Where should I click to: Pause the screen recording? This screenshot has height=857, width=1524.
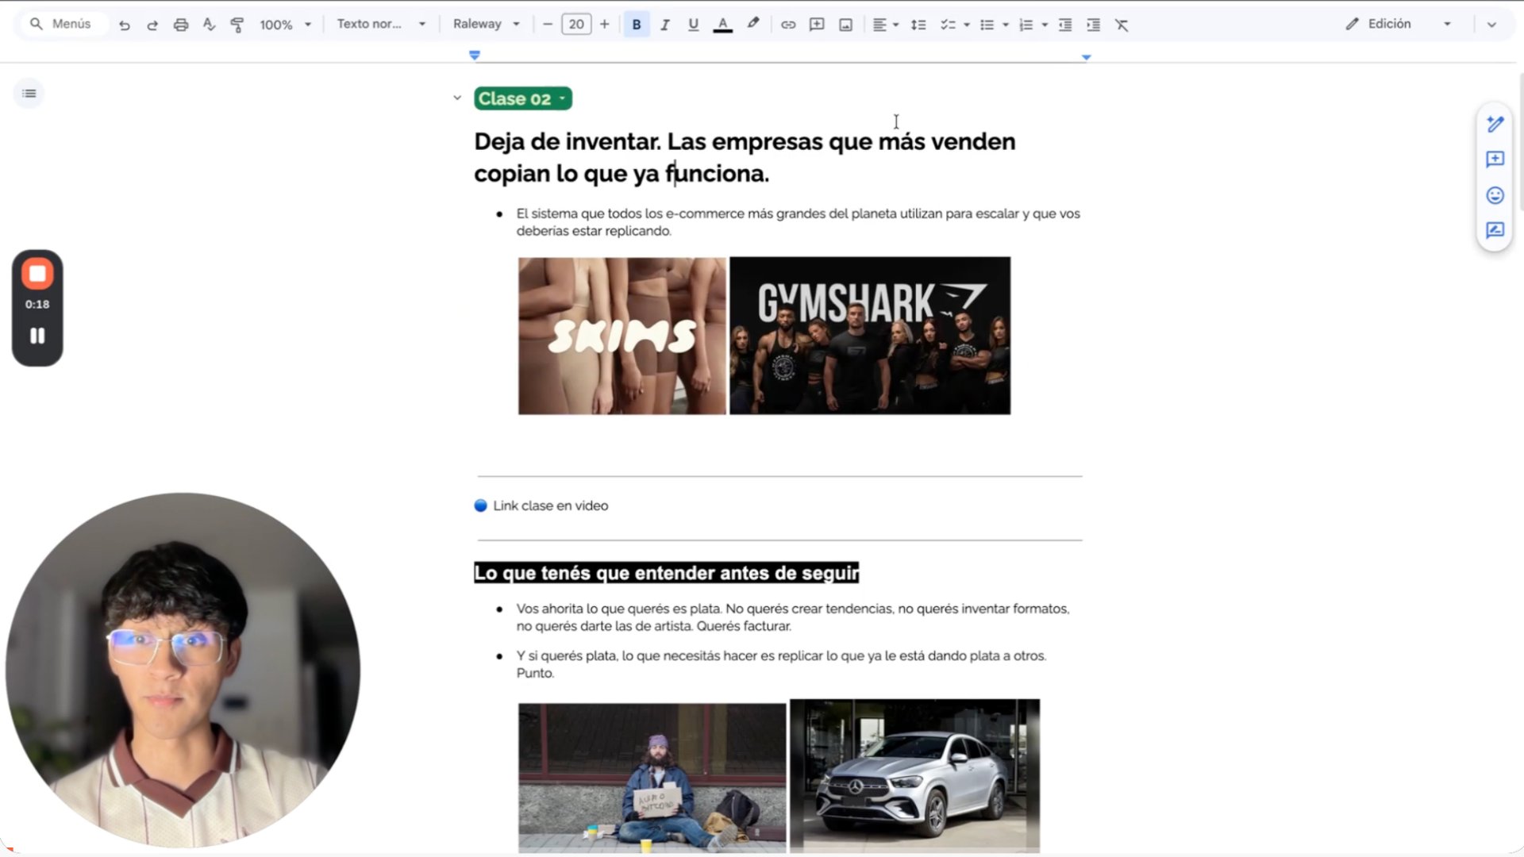click(37, 336)
